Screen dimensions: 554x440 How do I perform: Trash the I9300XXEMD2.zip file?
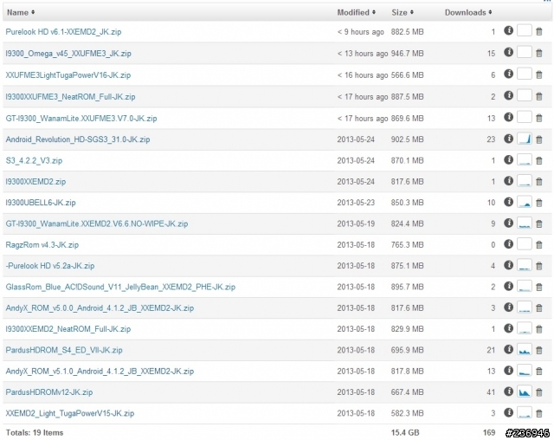[x=539, y=182]
